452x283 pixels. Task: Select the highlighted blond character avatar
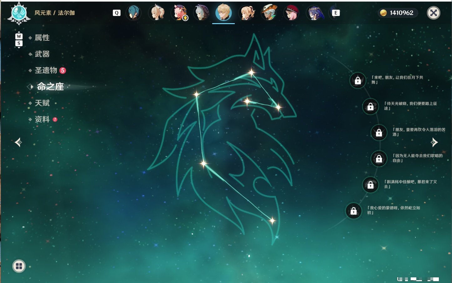(223, 13)
